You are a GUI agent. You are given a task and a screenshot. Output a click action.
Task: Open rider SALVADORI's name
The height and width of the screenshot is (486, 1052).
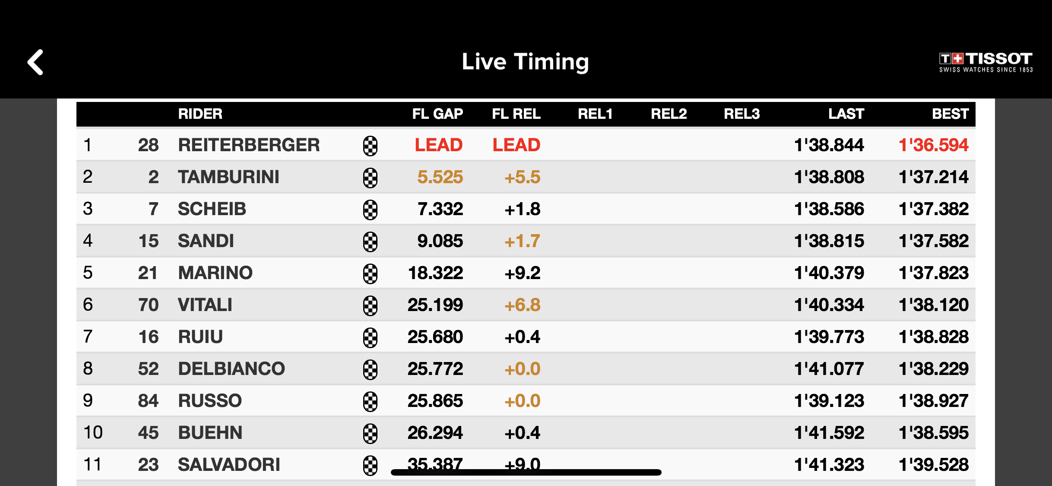click(x=229, y=465)
